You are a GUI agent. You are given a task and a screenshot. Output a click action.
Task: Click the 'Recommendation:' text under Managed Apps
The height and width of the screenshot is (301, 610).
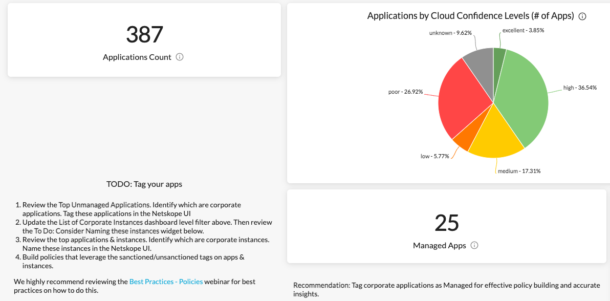coord(322,286)
